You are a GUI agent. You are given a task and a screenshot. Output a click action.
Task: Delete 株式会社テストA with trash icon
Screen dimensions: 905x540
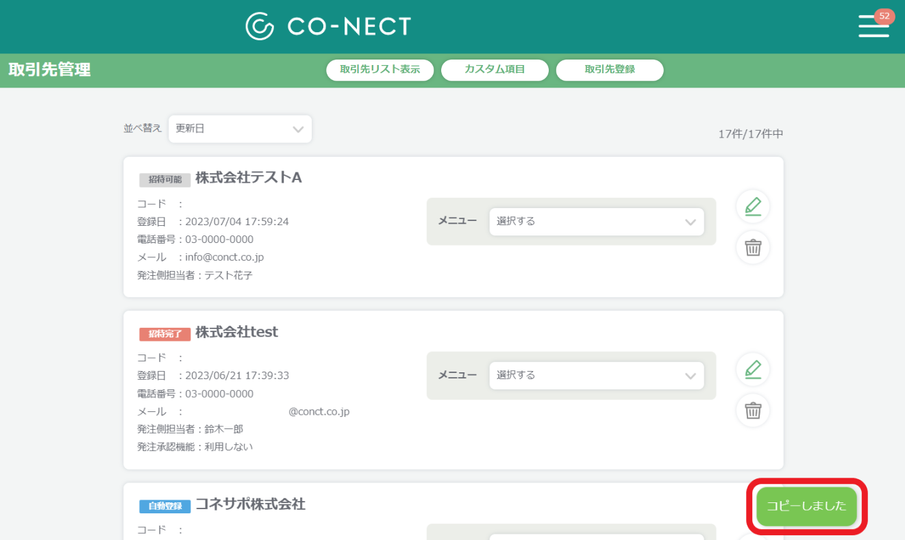click(x=753, y=248)
